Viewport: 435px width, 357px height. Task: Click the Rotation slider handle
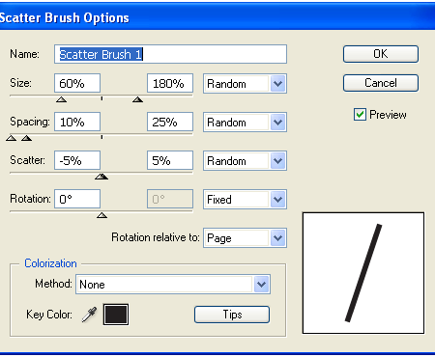click(x=101, y=215)
